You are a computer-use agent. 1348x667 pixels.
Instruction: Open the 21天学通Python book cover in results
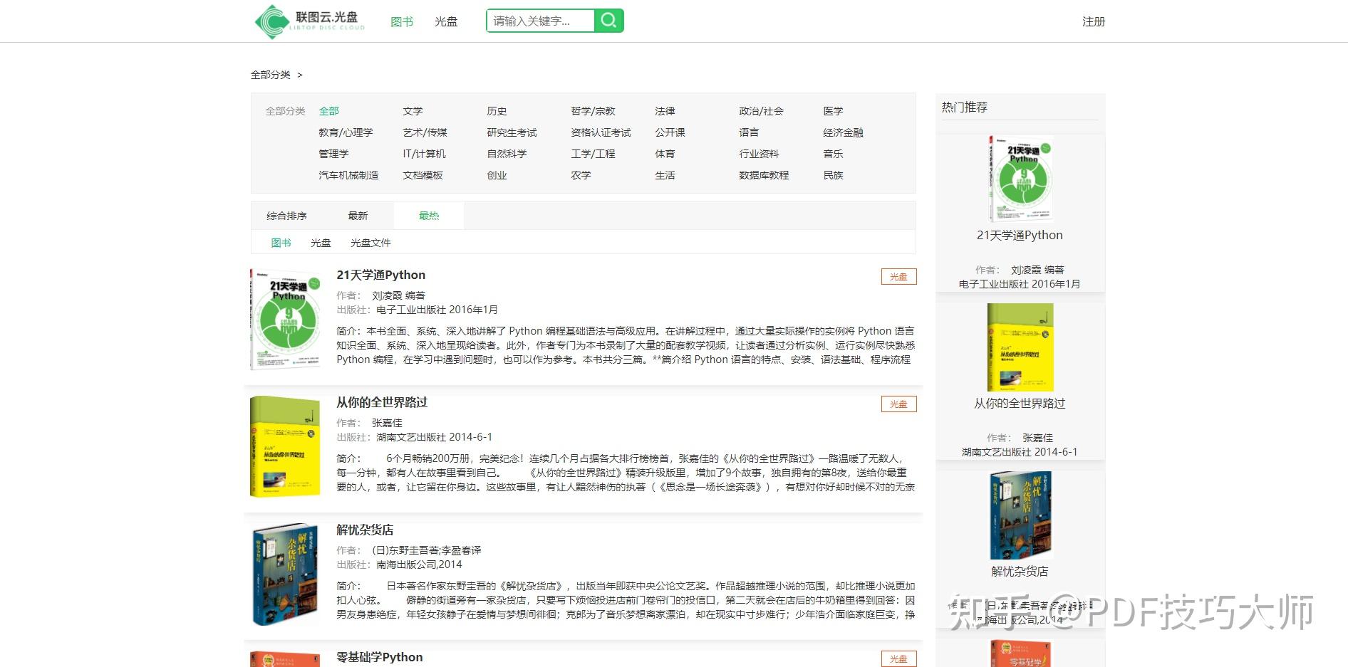pos(286,319)
